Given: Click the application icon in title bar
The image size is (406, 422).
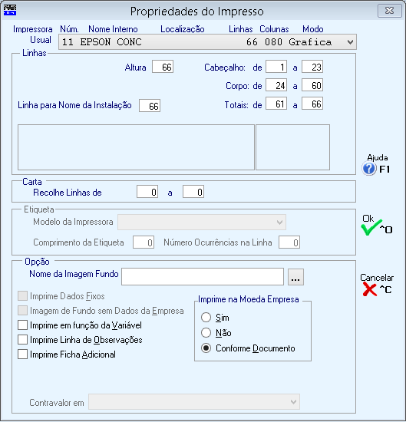Looking at the screenshot, I should (x=10, y=11).
